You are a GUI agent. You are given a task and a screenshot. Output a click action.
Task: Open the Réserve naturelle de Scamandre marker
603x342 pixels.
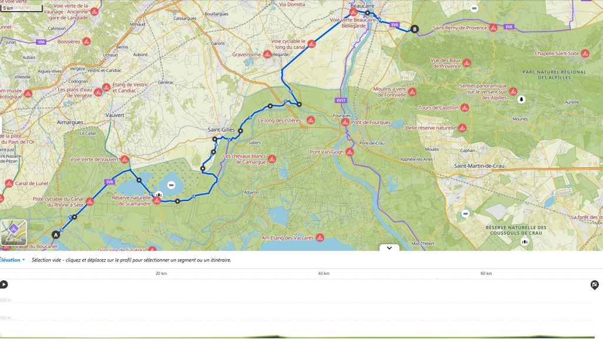coord(157,201)
